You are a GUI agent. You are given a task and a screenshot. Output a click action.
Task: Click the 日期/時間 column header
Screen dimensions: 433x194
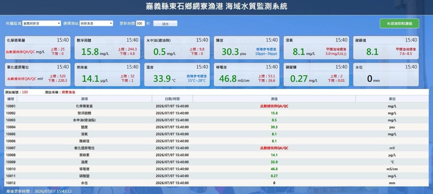point(172,99)
